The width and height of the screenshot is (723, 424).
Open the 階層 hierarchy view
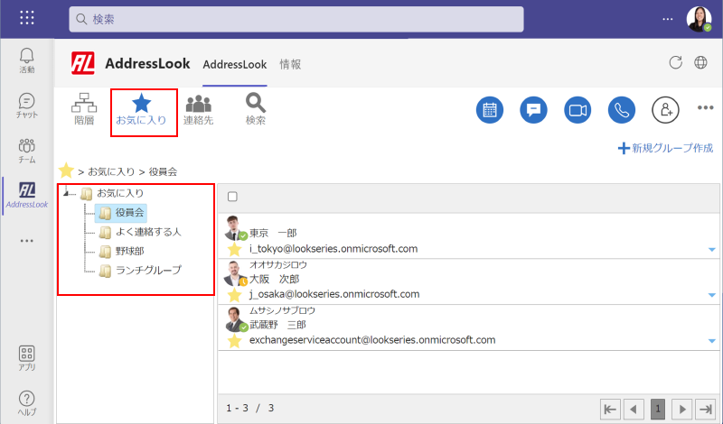(x=84, y=110)
